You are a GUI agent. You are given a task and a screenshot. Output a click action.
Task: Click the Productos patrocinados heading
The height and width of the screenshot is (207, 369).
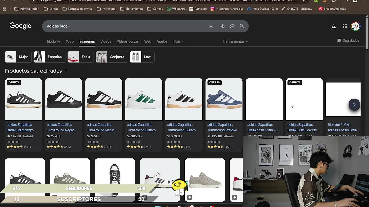click(x=33, y=71)
